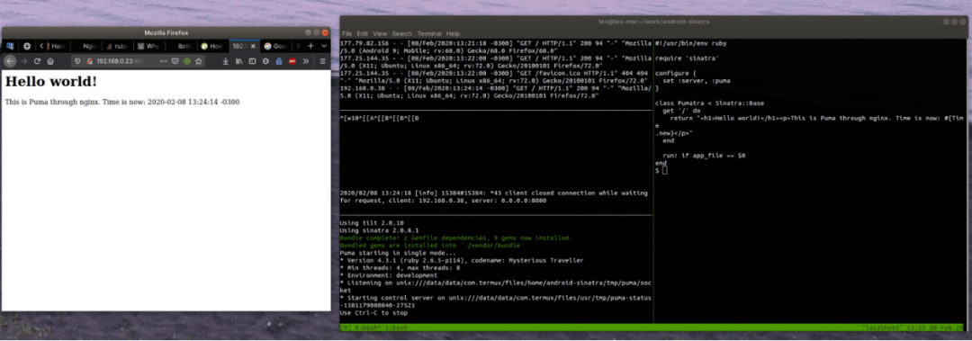Open Firefox Downloads arrow icon
This screenshot has width=972, height=341.
click(226, 61)
